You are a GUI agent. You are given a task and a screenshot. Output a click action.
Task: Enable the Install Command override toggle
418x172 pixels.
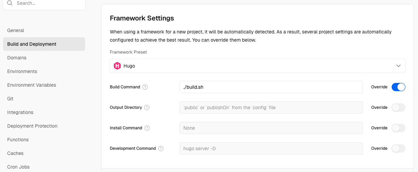[398, 128]
